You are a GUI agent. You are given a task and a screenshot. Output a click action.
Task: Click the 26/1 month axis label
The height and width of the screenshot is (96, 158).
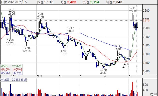[x=39, y=76]
